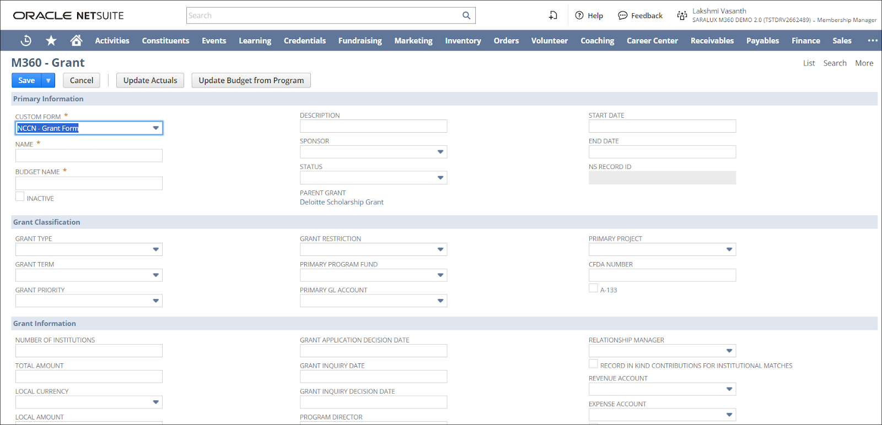Open the user role switcher icon
The height and width of the screenshot is (425, 882).
682,15
